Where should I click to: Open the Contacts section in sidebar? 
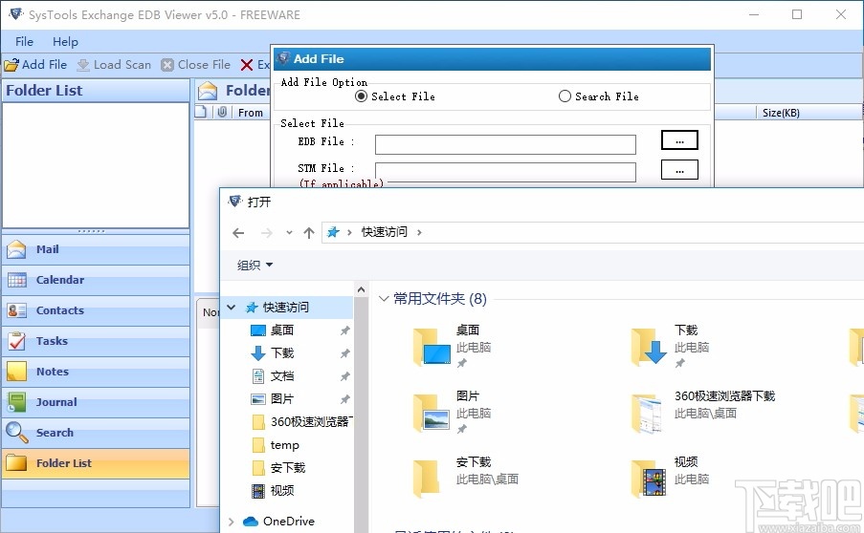coord(96,310)
